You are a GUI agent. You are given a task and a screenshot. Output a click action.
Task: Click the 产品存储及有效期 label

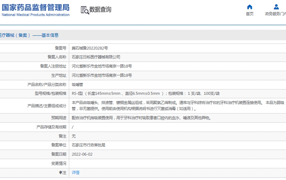click(52, 127)
